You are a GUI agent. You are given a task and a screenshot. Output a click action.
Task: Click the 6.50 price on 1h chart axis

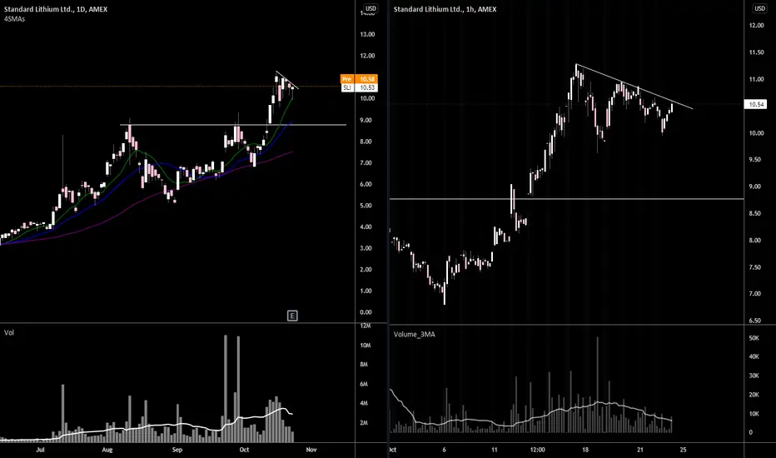click(x=755, y=321)
